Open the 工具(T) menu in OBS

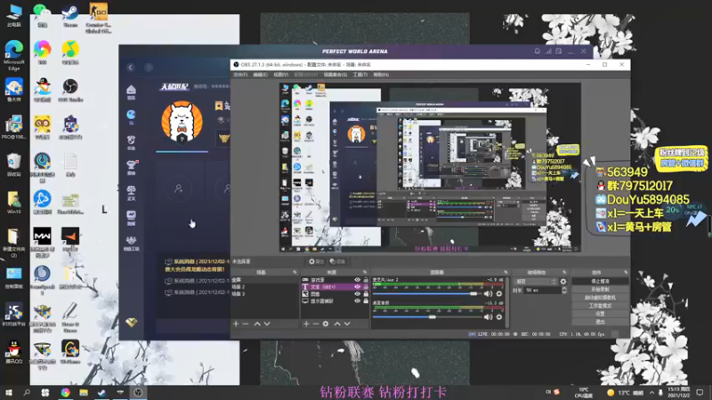(x=360, y=75)
